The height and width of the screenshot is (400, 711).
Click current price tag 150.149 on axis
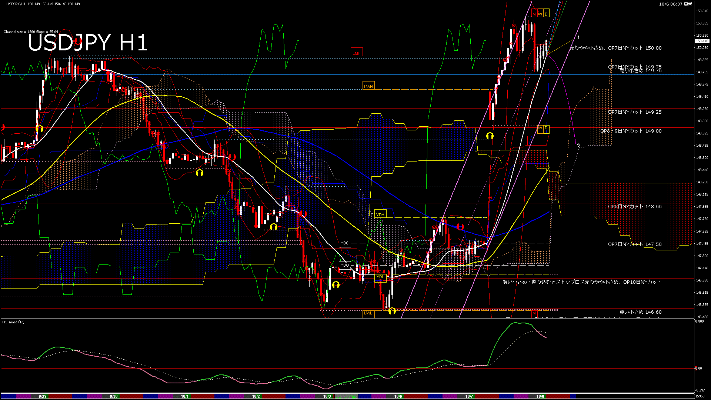coord(702,41)
